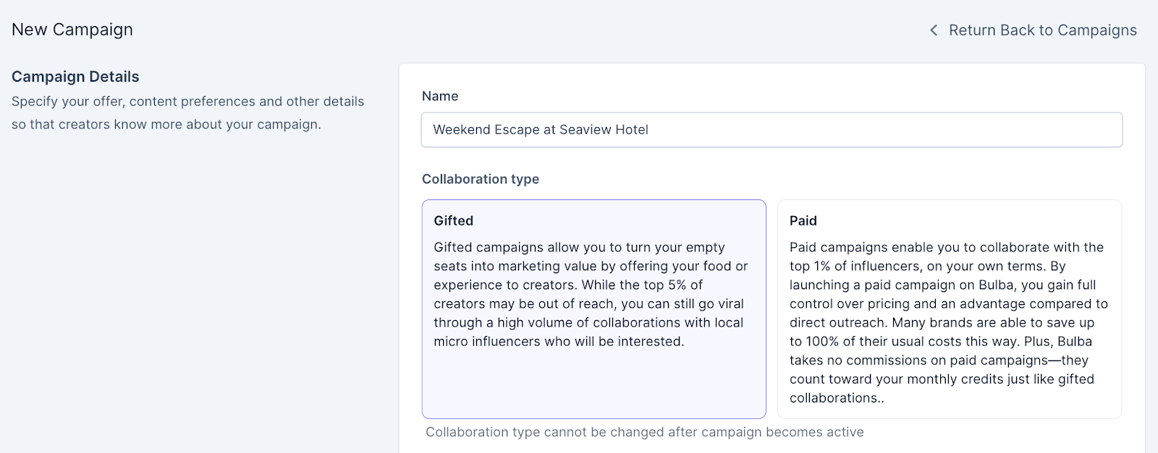Select the Gifted collaboration type card
This screenshot has height=453, width=1158.
pos(593,309)
